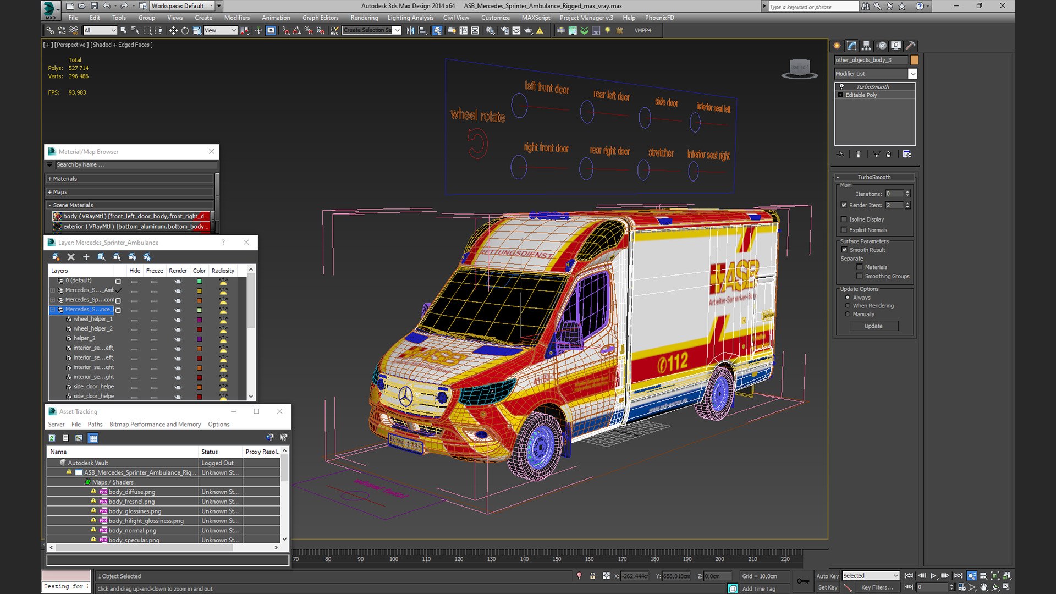1056x594 pixels.
Task: Click the Open File folder icon
Action: point(82,6)
